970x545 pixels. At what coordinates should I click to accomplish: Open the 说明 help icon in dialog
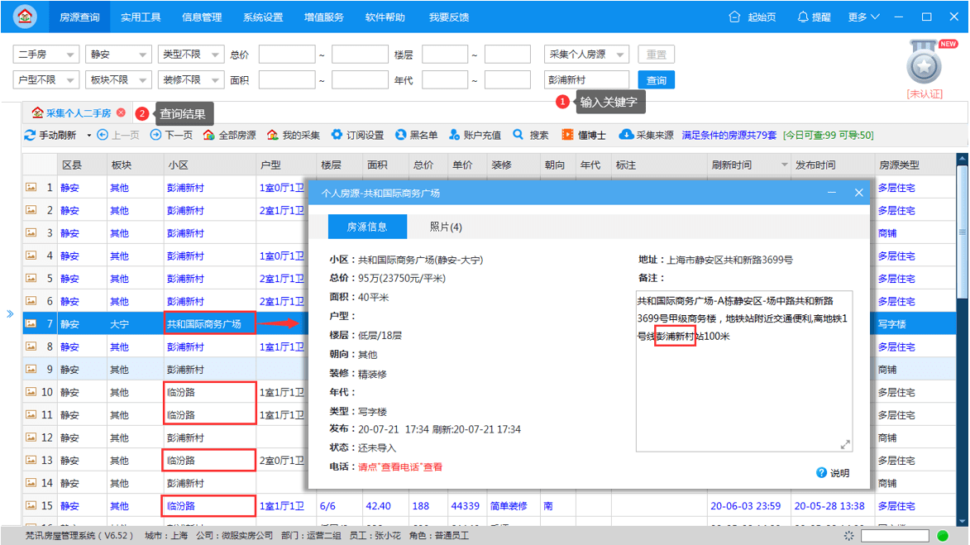coord(821,473)
